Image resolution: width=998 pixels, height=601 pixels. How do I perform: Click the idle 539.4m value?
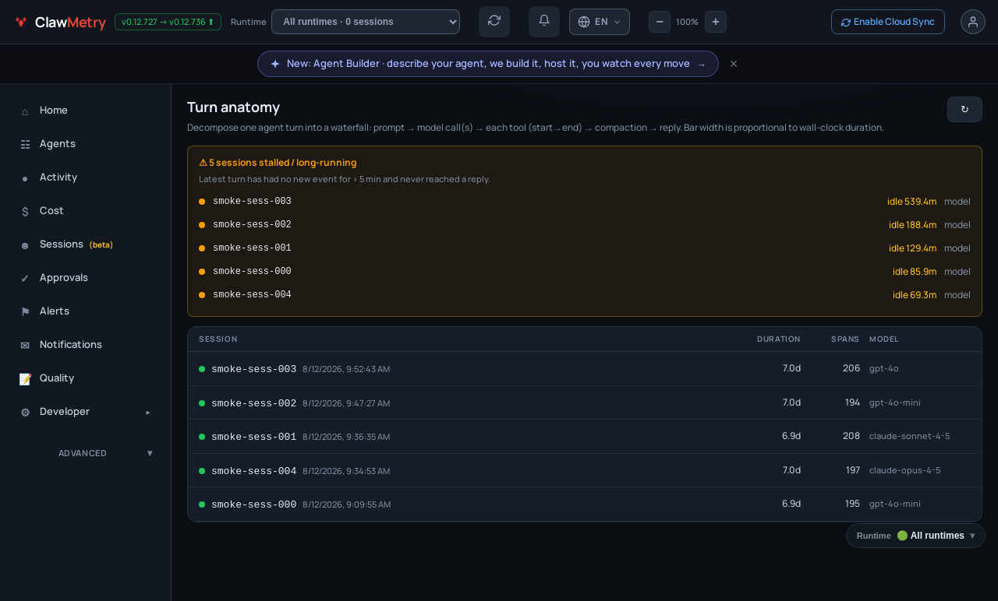[912, 202]
